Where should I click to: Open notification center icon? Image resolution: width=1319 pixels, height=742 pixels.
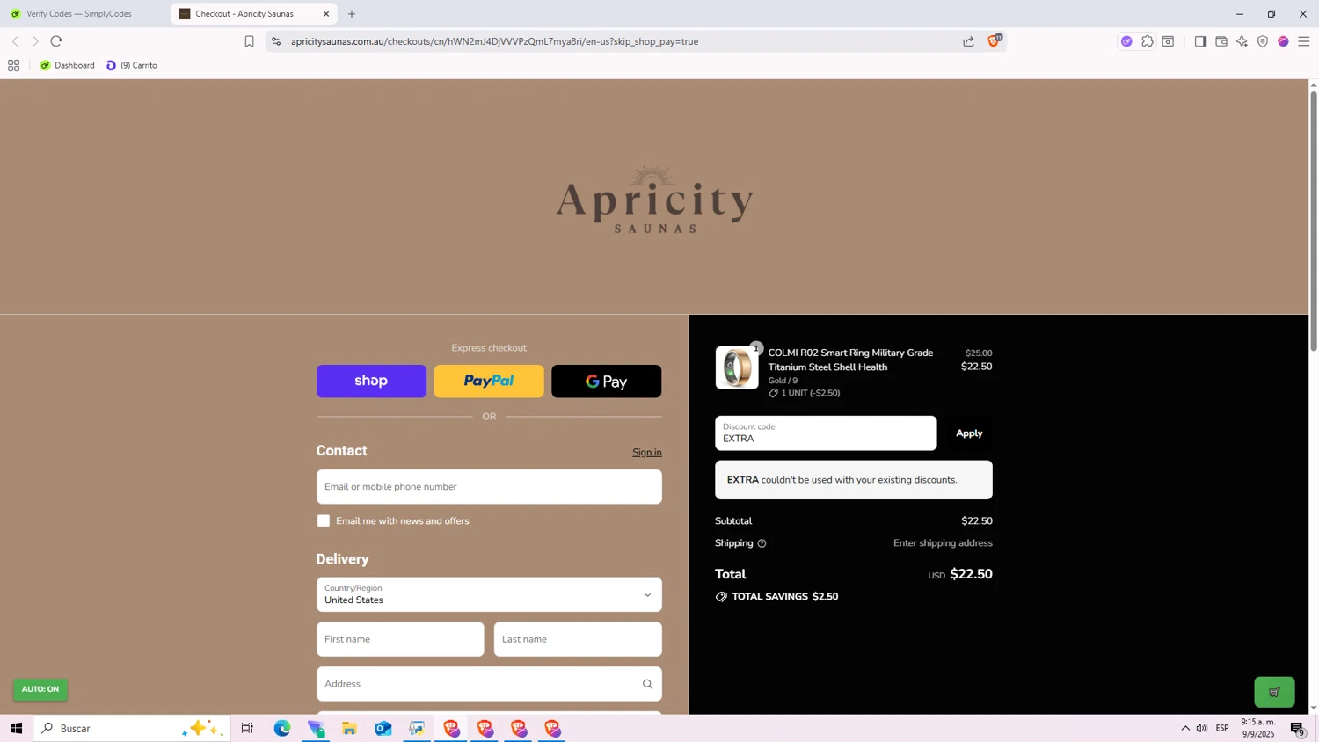pyautogui.click(x=1297, y=728)
